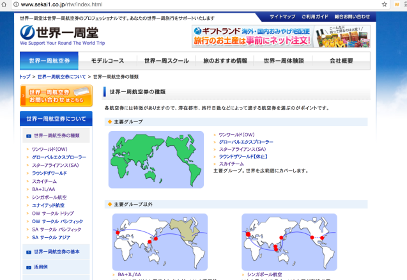Click the トップ breadcrumb link
The image size is (407, 280).
[x=25, y=77]
